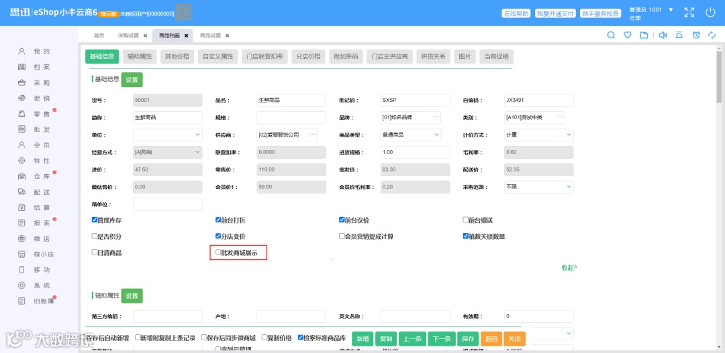The image size is (725, 353).
Task: Open the QR code icon in header
Action: pyautogui.click(x=183, y=13)
